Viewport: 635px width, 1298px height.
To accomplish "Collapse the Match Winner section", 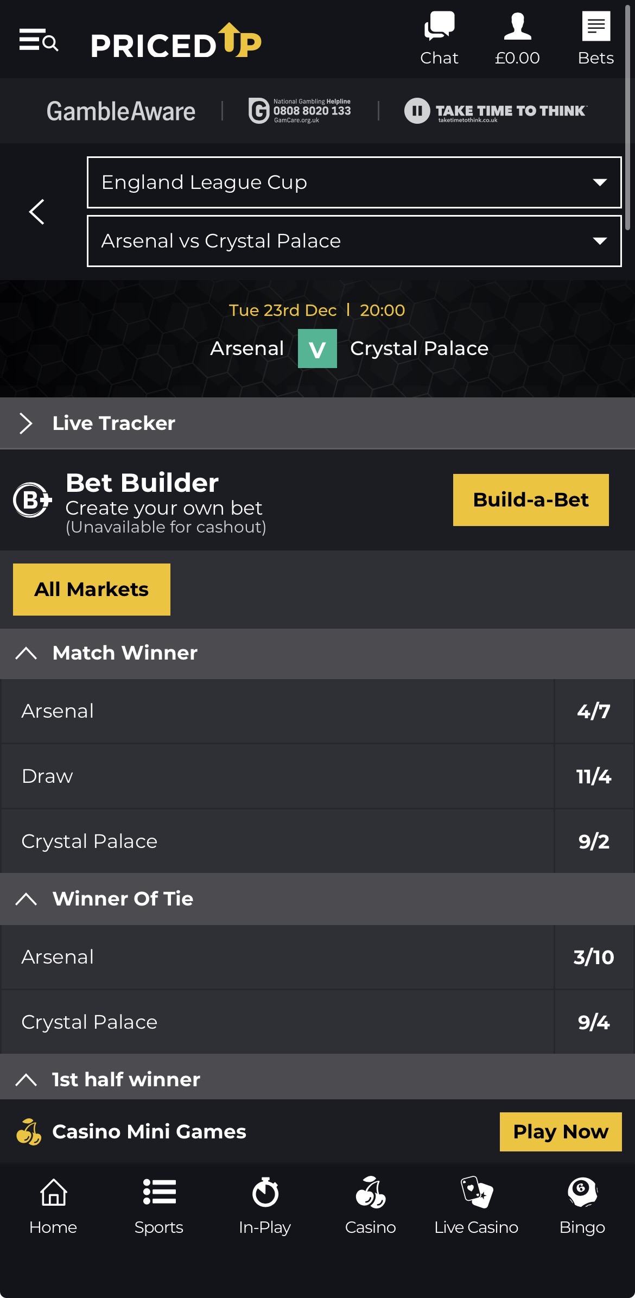I will click(x=26, y=653).
